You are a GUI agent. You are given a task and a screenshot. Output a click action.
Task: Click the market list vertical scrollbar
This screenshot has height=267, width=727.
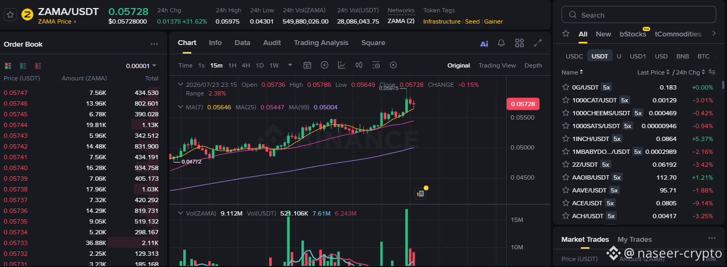click(723, 85)
